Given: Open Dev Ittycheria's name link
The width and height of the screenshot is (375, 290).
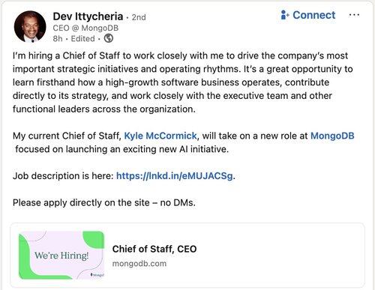Looking at the screenshot, I should (88, 16).
